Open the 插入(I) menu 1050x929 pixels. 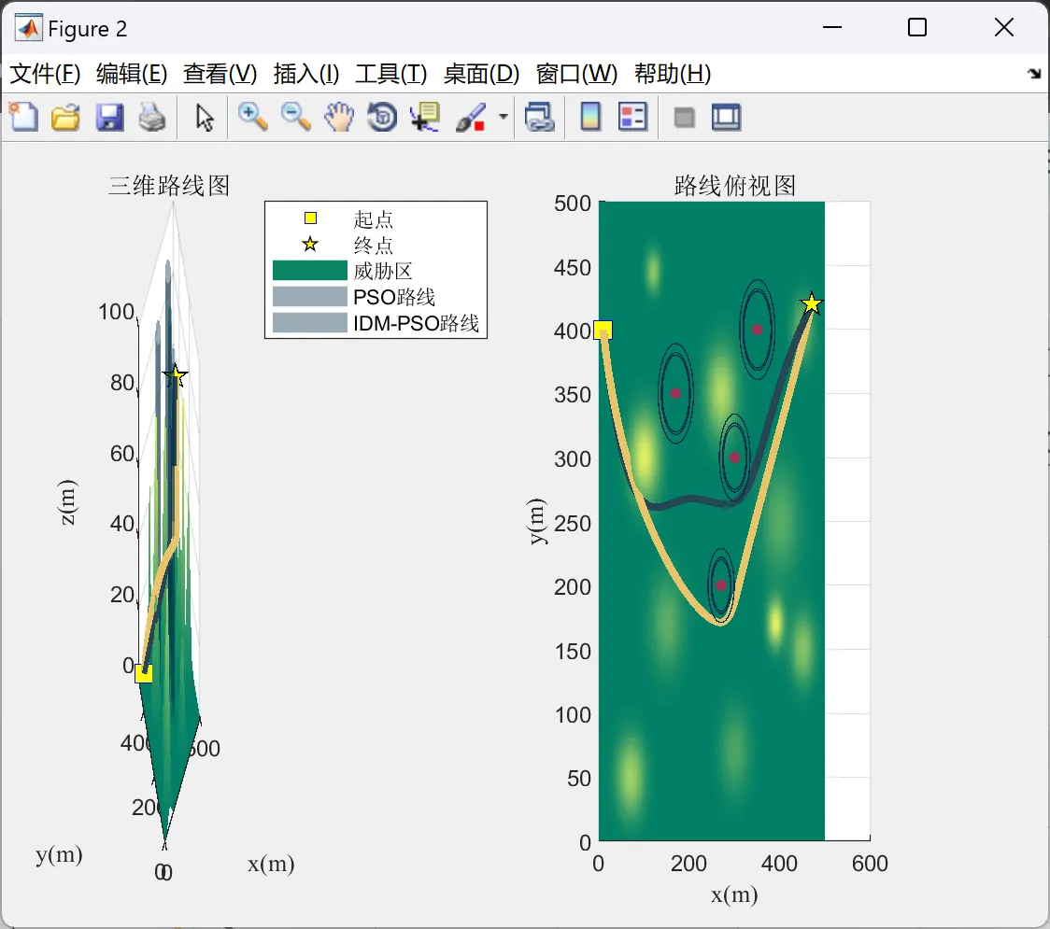pos(306,74)
